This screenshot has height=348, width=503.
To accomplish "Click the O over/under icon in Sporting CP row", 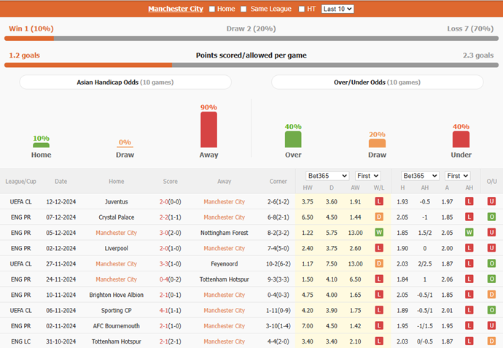I will [491, 310].
